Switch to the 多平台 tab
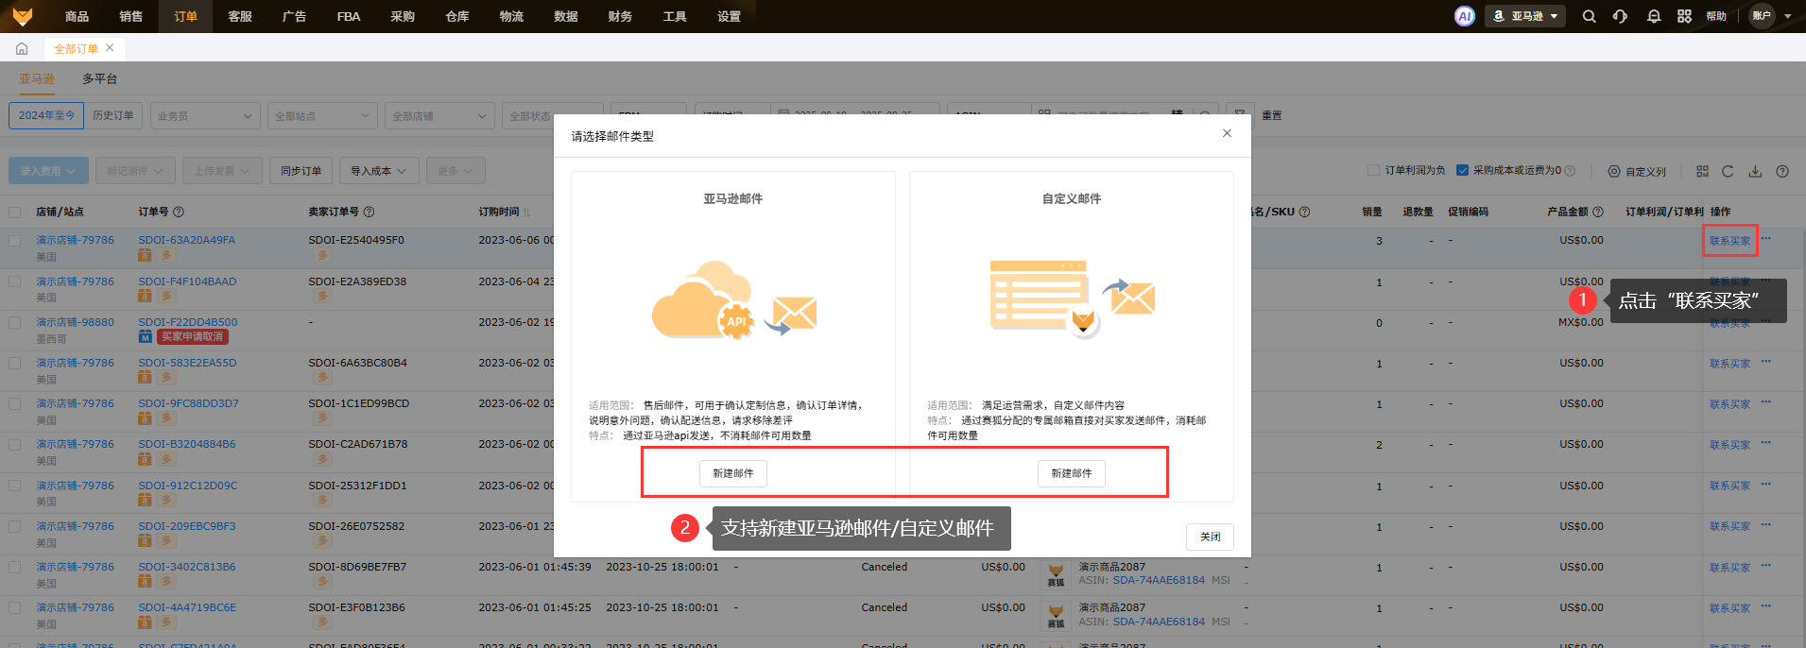The image size is (1806, 648). tap(99, 78)
